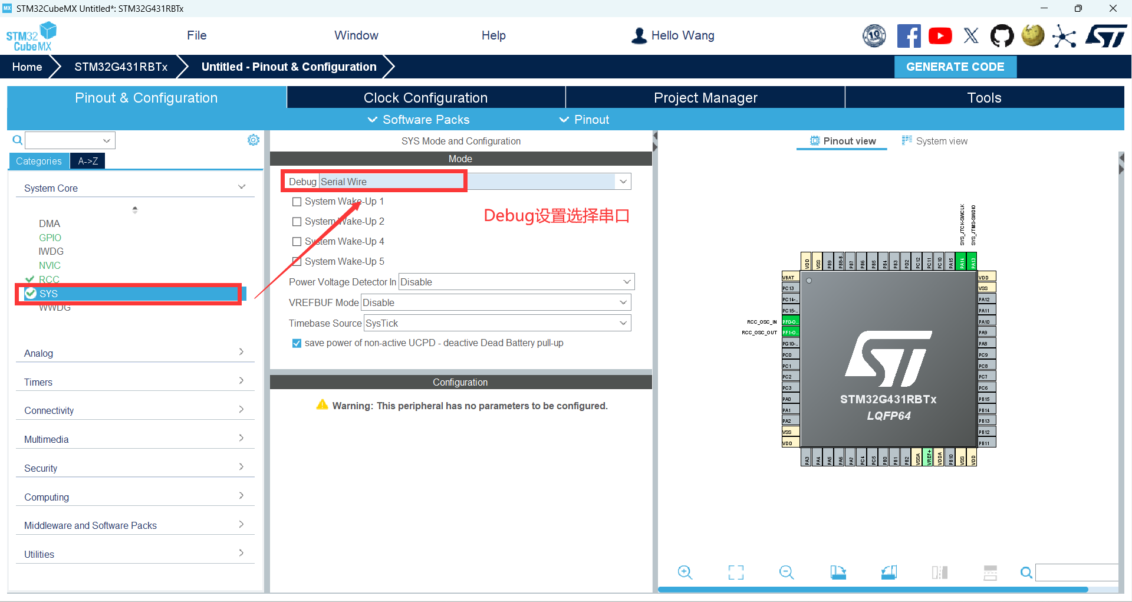Click the green PA14 pin on chip
The image size is (1132, 602).
pos(962,261)
